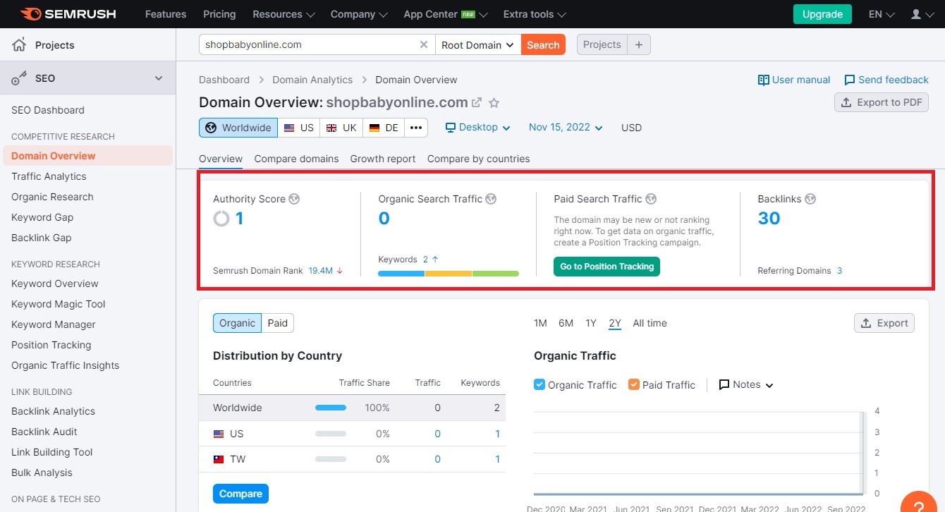Click Go to Position Tracking button
Screen dimensions: 945x512
coord(606,267)
